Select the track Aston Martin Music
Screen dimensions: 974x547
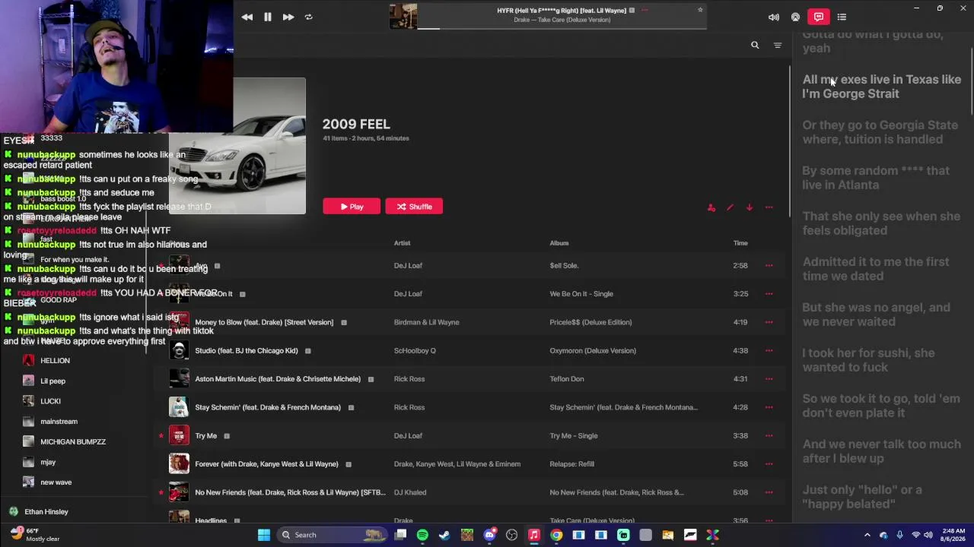pyautogui.click(x=278, y=379)
